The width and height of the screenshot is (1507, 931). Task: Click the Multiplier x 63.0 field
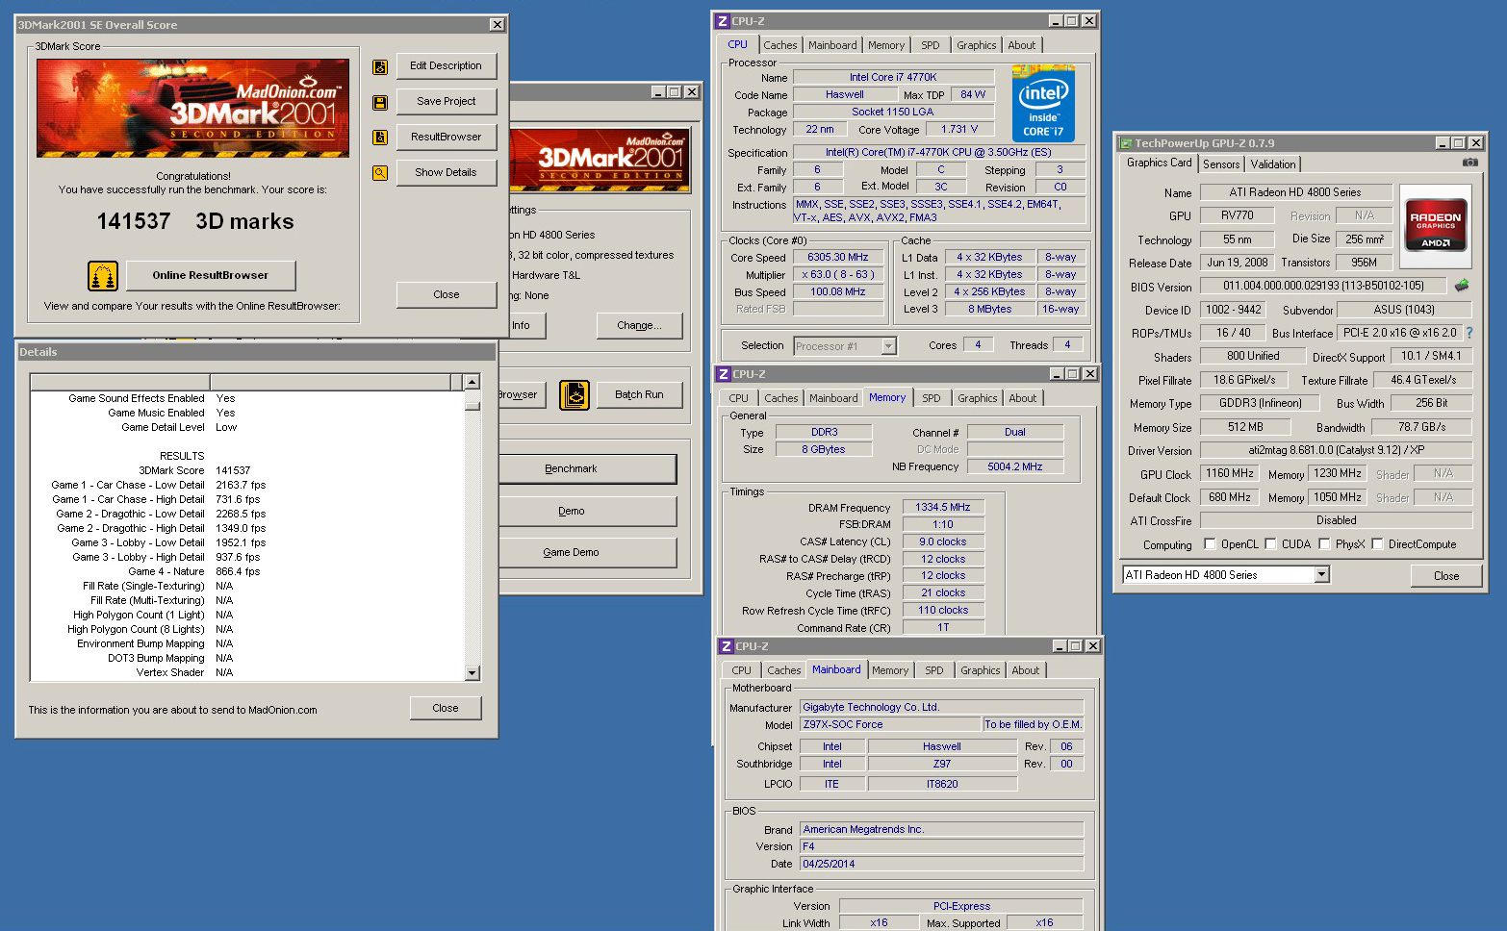coord(838,275)
